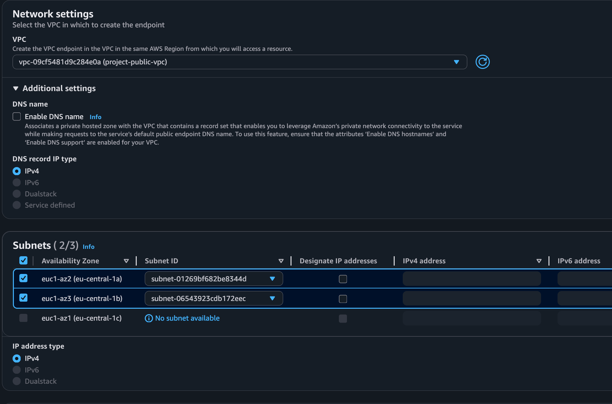Viewport: 612px width, 404px height.
Task: Select Dualstack under IP address type
Action: coord(16,381)
